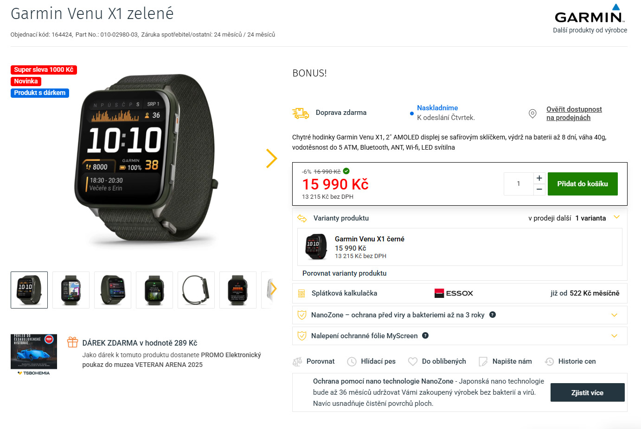Image resolution: width=641 pixels, height=429 pixels.
Task: Add to favorites via heart icon
Action: click(413, 361)
